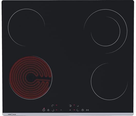The height and width of the screenshot is (116, 136).
Task: Select the front-left cooking zone icon
Action: (53, 110)
